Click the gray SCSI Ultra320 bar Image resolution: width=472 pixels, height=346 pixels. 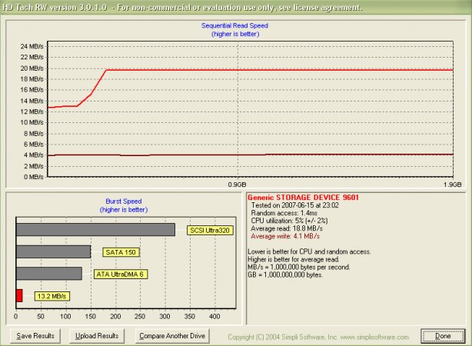(x=95, y=230)
